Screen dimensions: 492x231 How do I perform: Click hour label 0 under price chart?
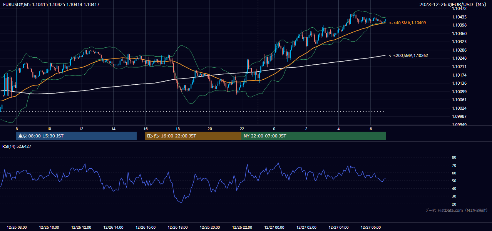pyautogui.click(x=274, y=129)
